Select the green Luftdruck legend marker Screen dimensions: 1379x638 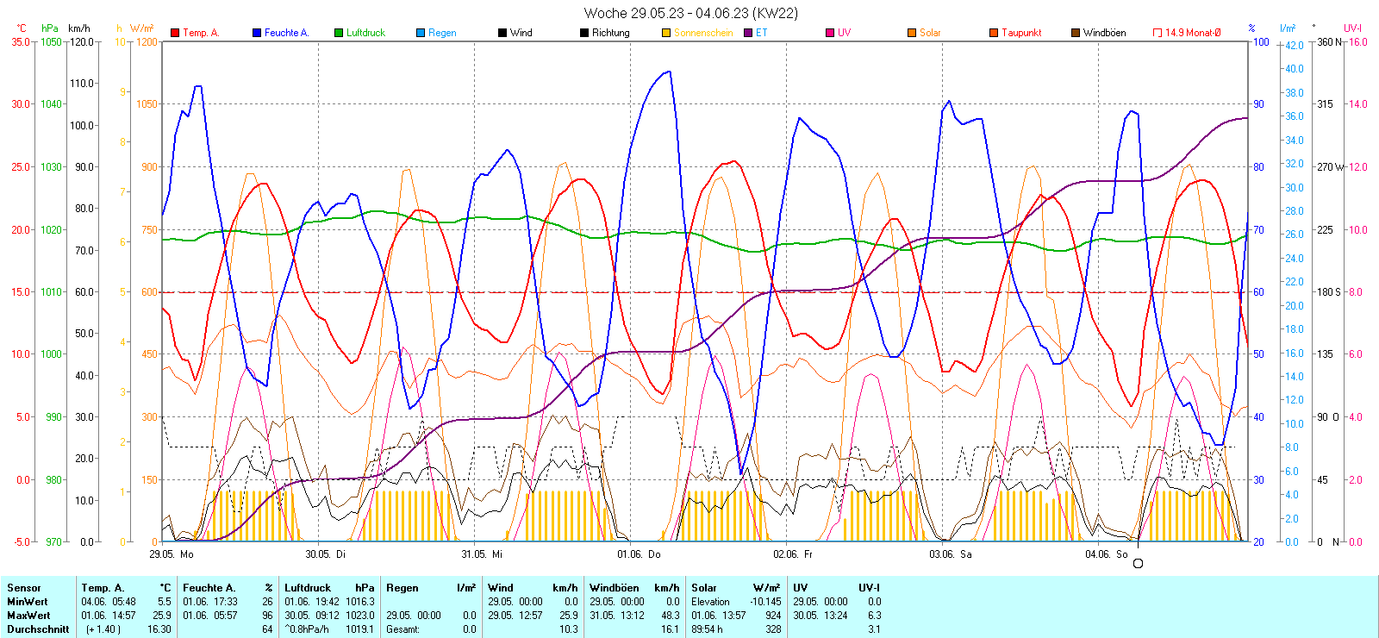tap(339, 33)
